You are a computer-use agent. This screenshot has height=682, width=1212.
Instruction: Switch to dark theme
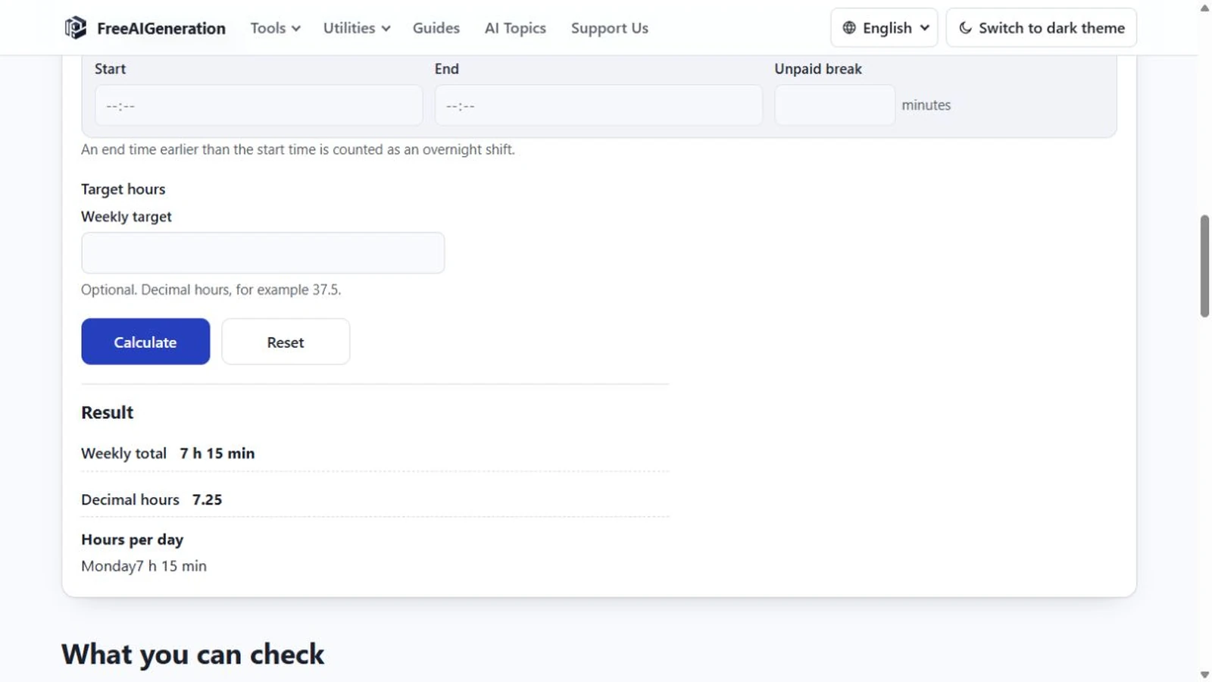(x=1041, y=28)
